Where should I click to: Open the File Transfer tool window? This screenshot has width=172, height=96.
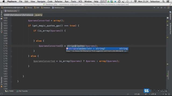(x=22, y=91)
